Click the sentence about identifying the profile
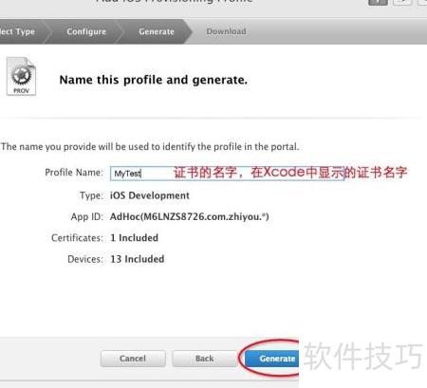The height and width of the screenshot is (388, 427). [x=150, y=147]
